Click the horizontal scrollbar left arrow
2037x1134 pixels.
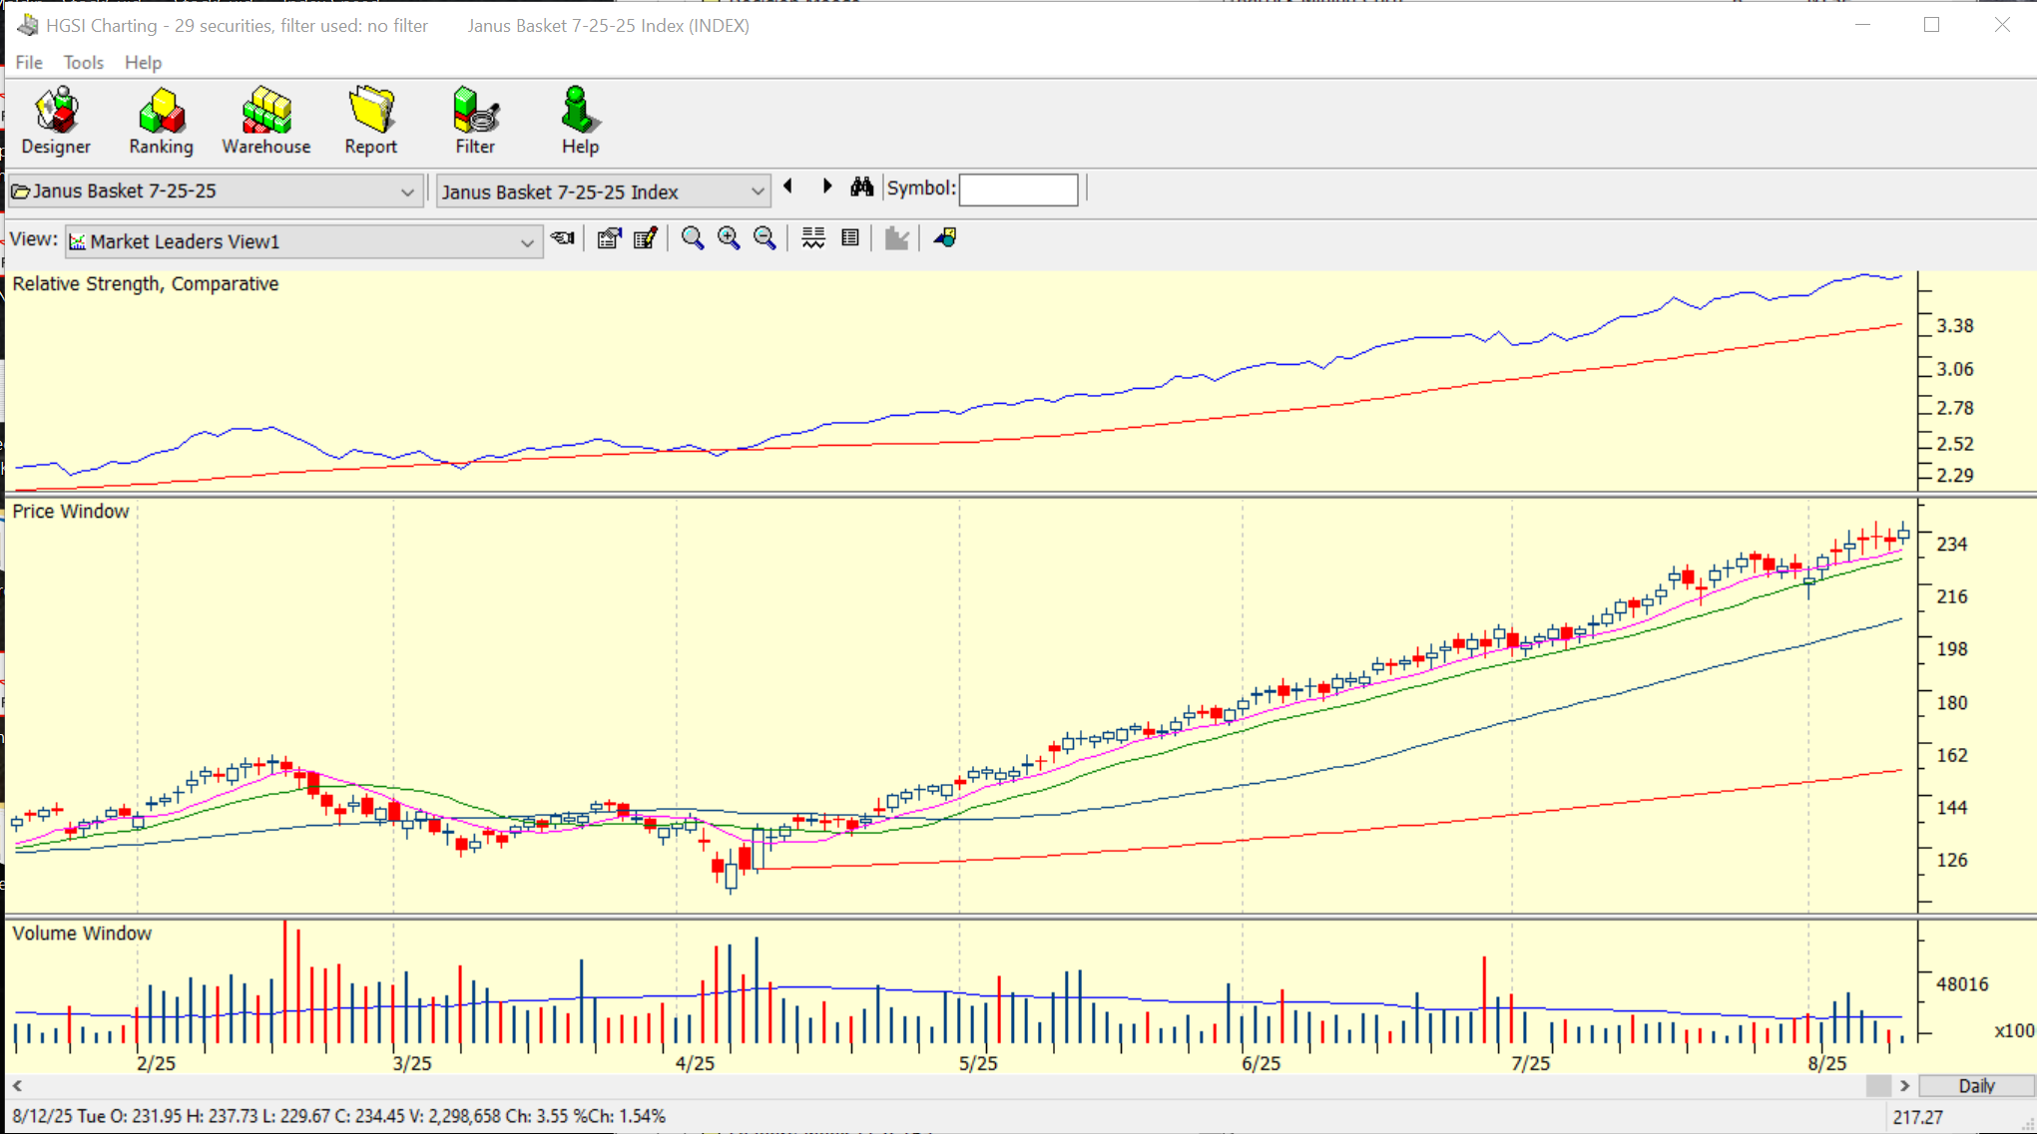(x=17, y=1086)
